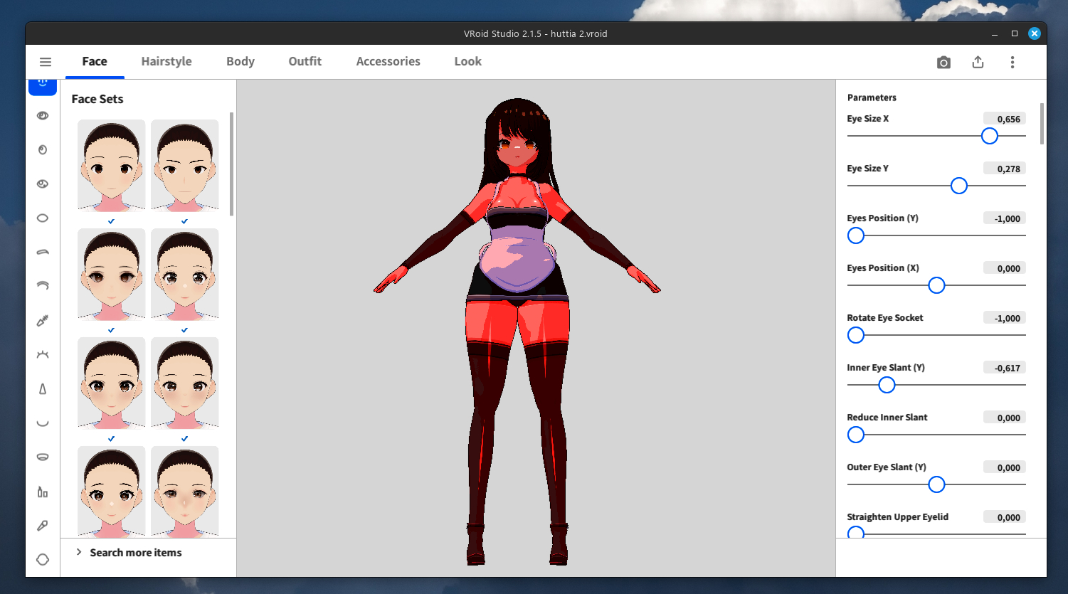This screenshot has height=594, width=1068.
Task: Go to the Accessories tab
Action: pos(388,62)
